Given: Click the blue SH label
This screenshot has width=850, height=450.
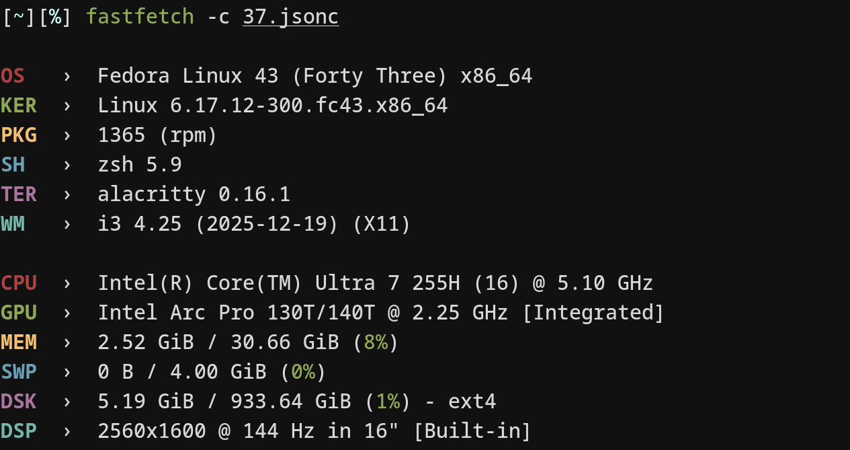Looking at the screenshot, I should point(13,165).
